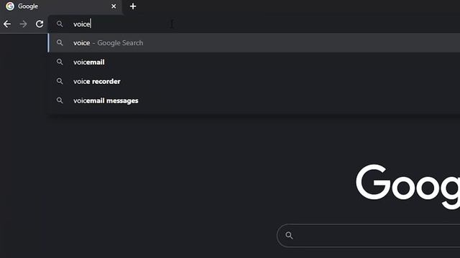
Task: Choose 'voice - Google Search' suggestion
Action: (254, 43)
